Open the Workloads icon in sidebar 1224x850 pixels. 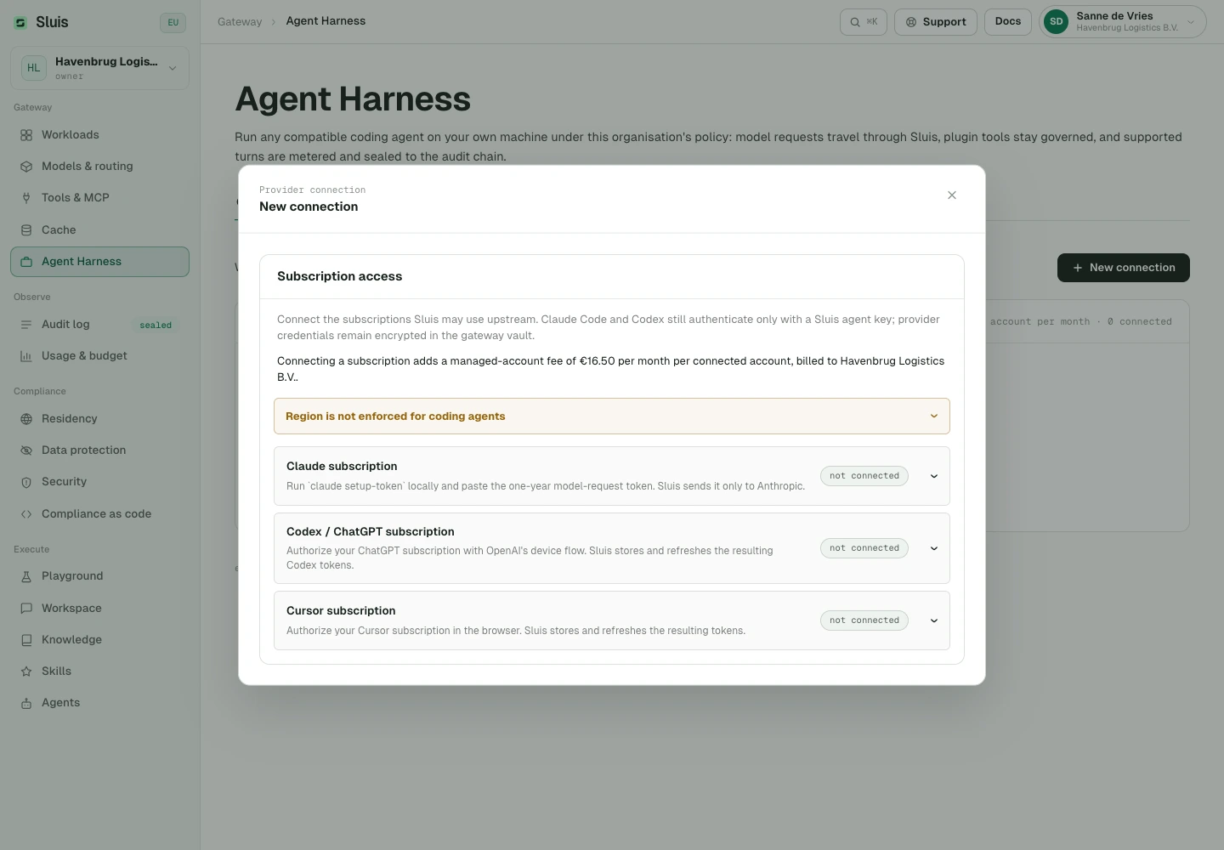[26, 135]
